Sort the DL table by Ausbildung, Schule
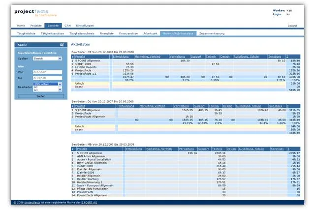 [248, 106]
